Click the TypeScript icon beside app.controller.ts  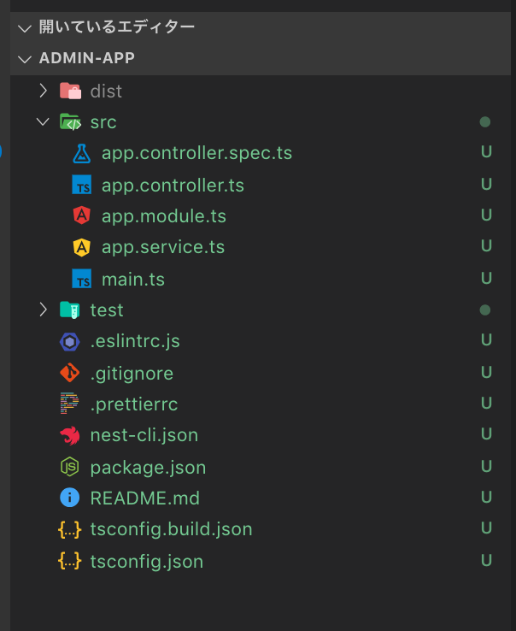coord(82,186)
